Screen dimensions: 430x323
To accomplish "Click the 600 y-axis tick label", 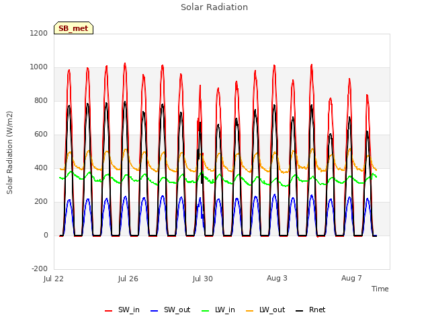I will pos(41,135).
